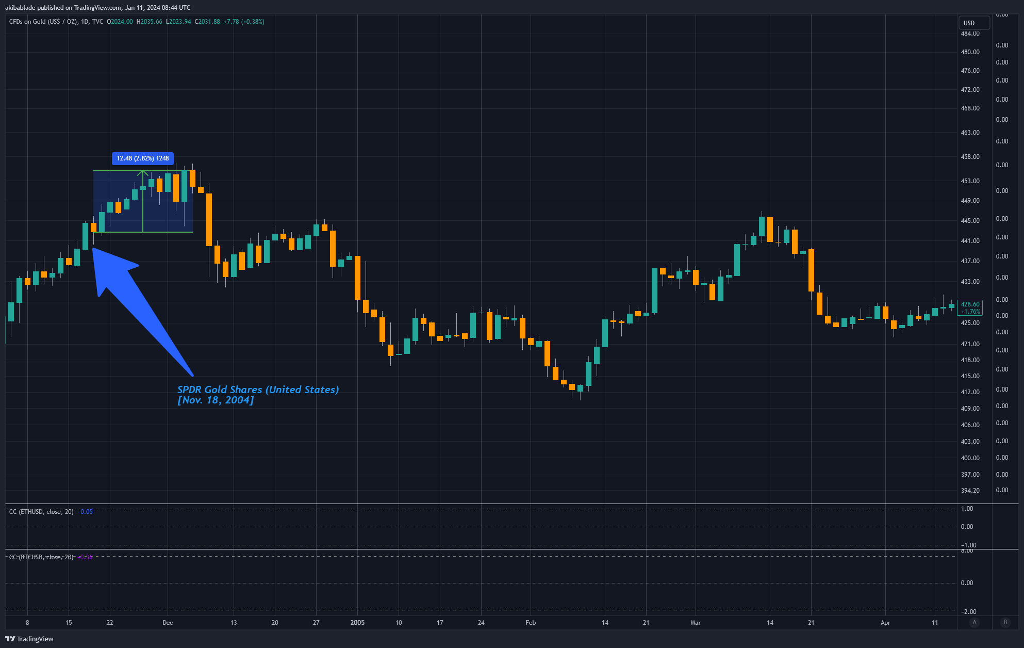This screenshot has height=648, width=1024.
Task: Click the 'A' price scale button
Action: [974, 623]
